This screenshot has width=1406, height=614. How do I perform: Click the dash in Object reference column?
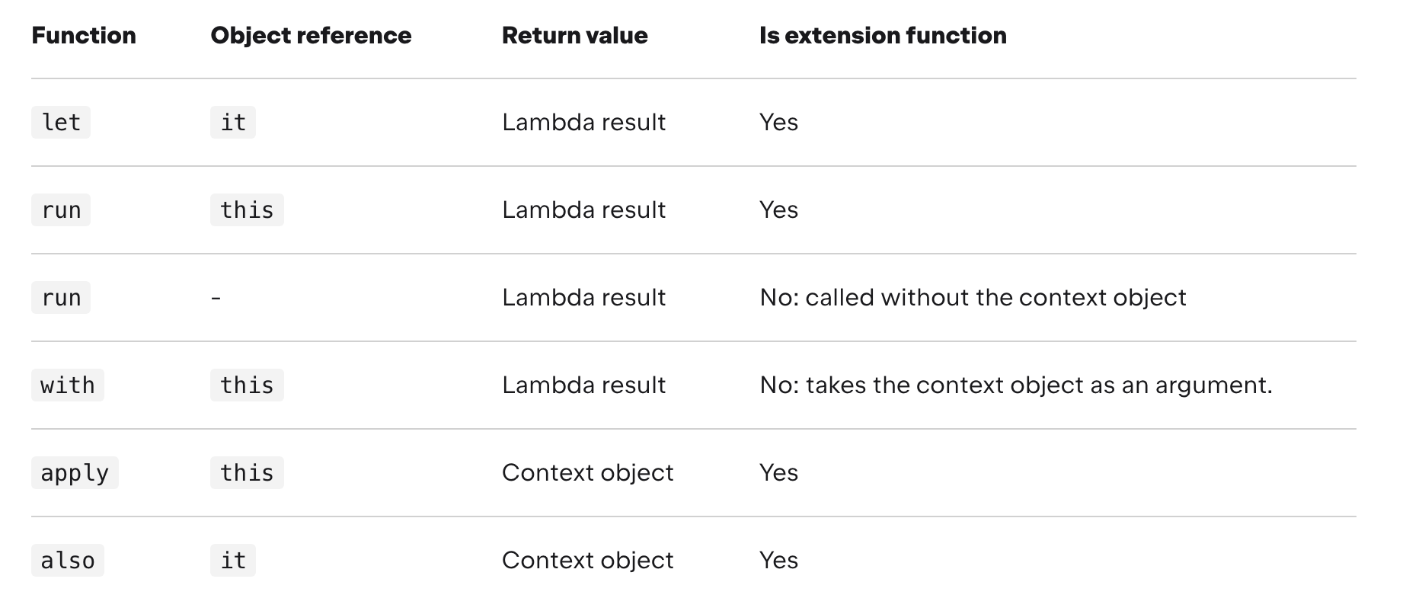[x=216, y=298]
